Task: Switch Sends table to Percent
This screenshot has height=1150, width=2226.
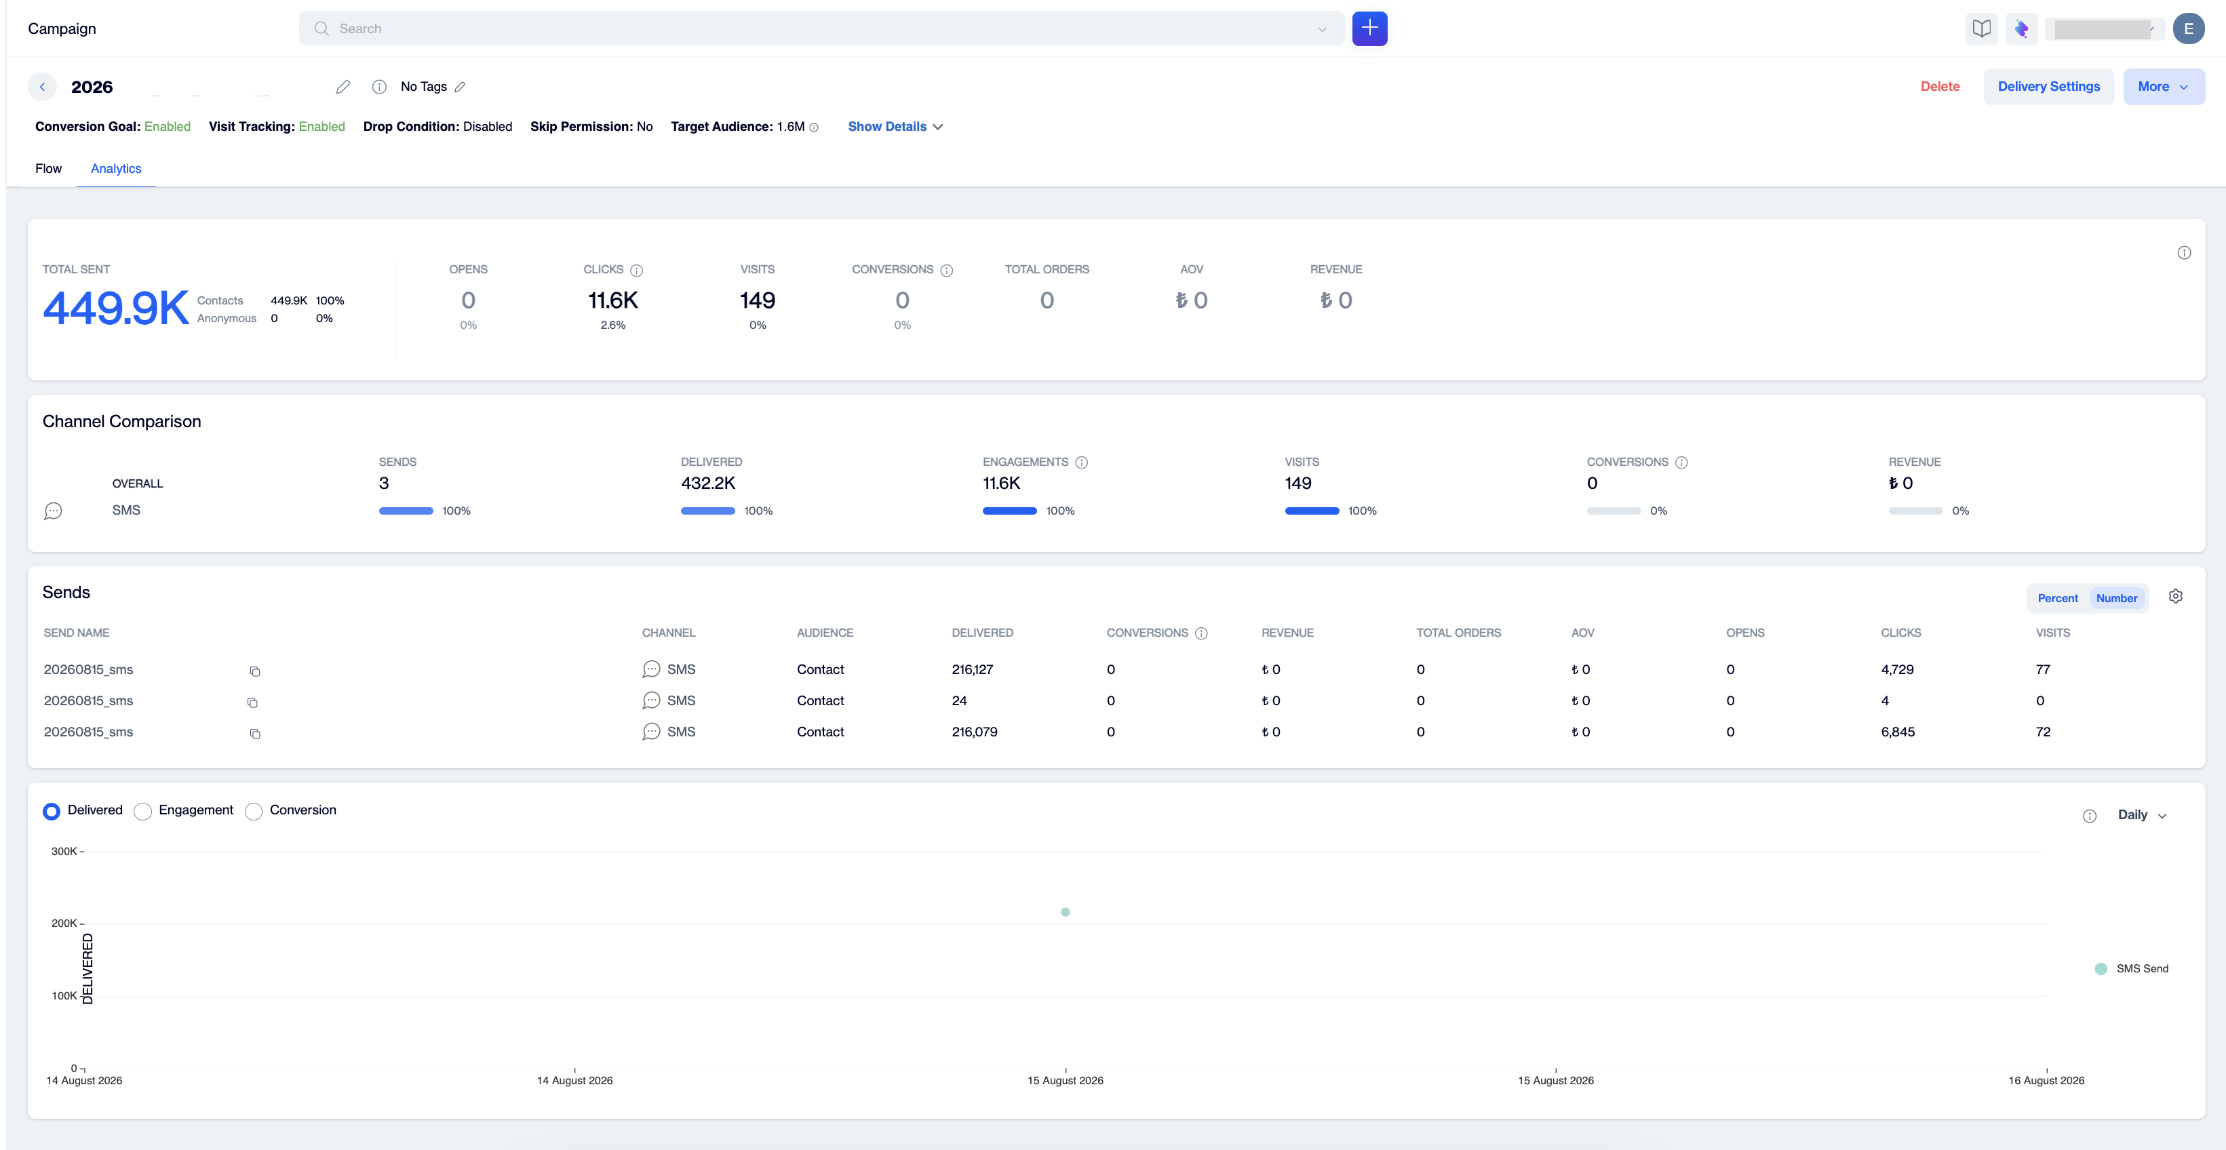Action: (x=2058, y=598)
